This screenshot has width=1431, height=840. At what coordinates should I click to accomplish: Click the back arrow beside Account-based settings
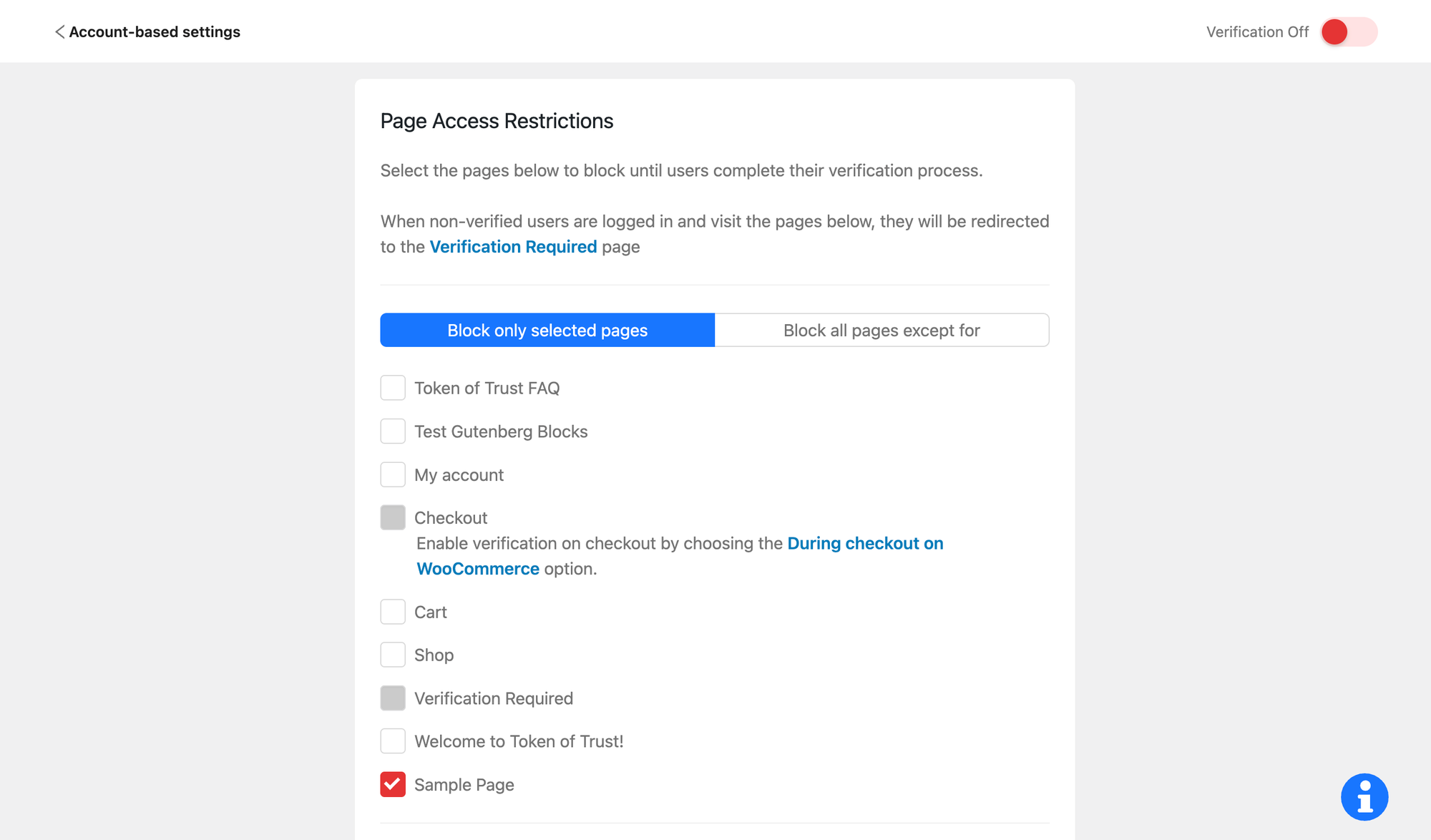click(x=59, y=31)
